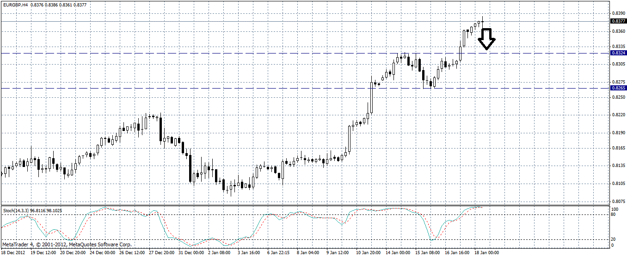Click the Stoch(14,3,3) indicator label
This screenshot has height=256, width=627.
coord(15,210)
